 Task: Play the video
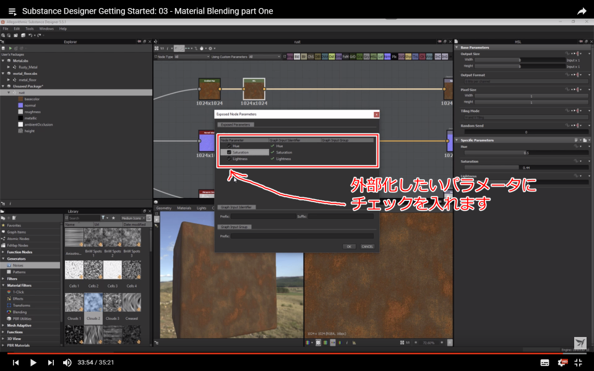tap(33, 363)
